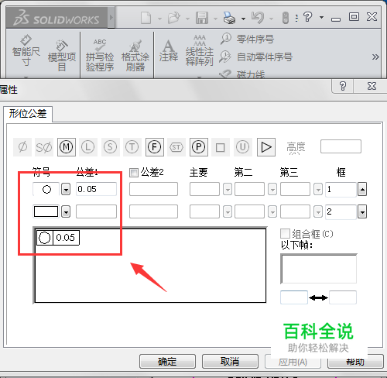Click the Undo icon
387x378 pixels.
pos(258,18)
